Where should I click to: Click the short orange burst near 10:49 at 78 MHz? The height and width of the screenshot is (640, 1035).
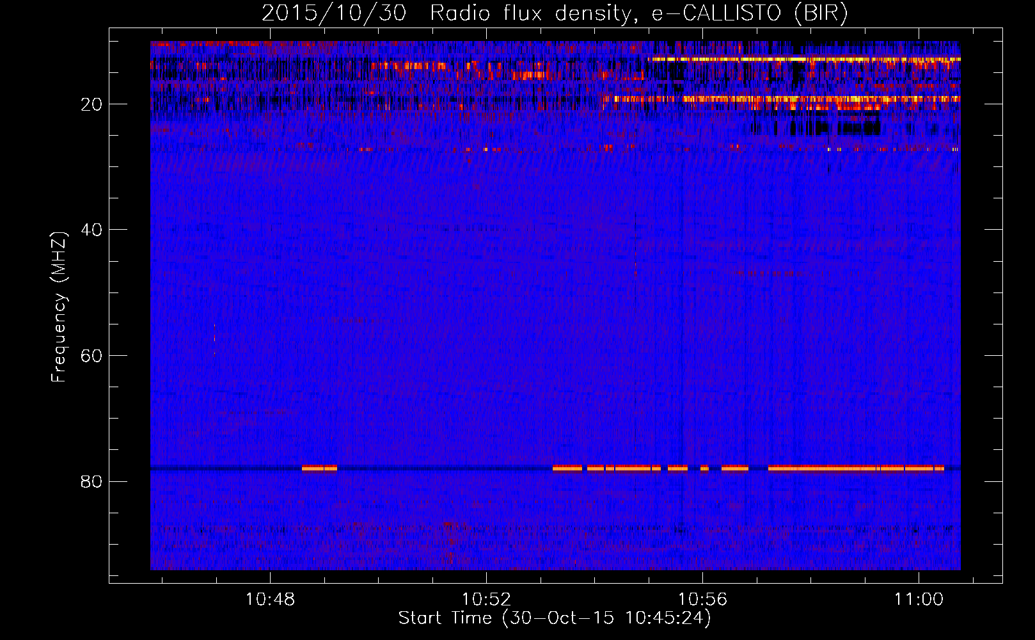coord(319,468)
